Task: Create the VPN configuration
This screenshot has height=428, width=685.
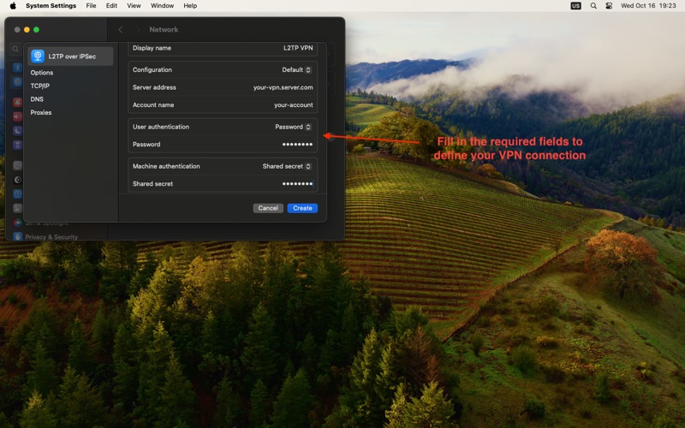Action: click(x=302, y=208)
